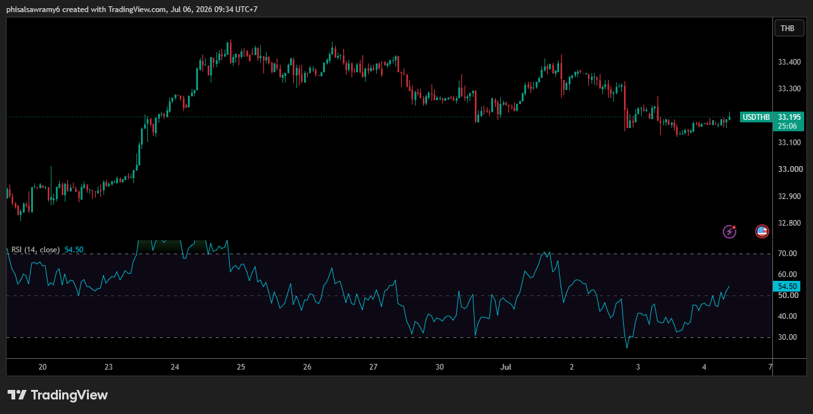Click the green USDTHB symbol price tag
Viewport: 813px width, 414px height.
(x=757, y=117)
